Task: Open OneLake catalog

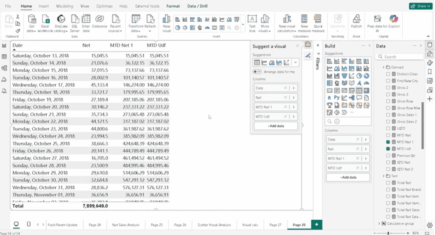Action: coord(61,23)
